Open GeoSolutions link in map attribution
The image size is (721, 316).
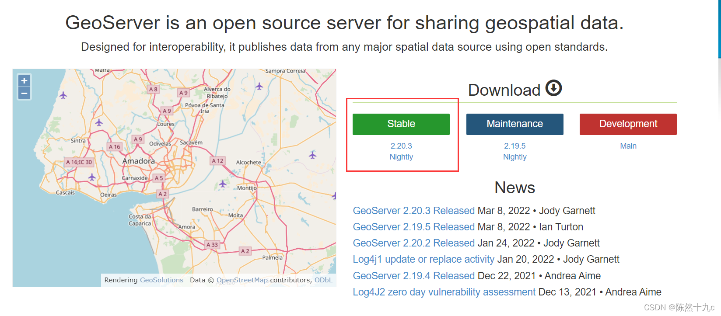pyautogui.click(x=161, y=280)
